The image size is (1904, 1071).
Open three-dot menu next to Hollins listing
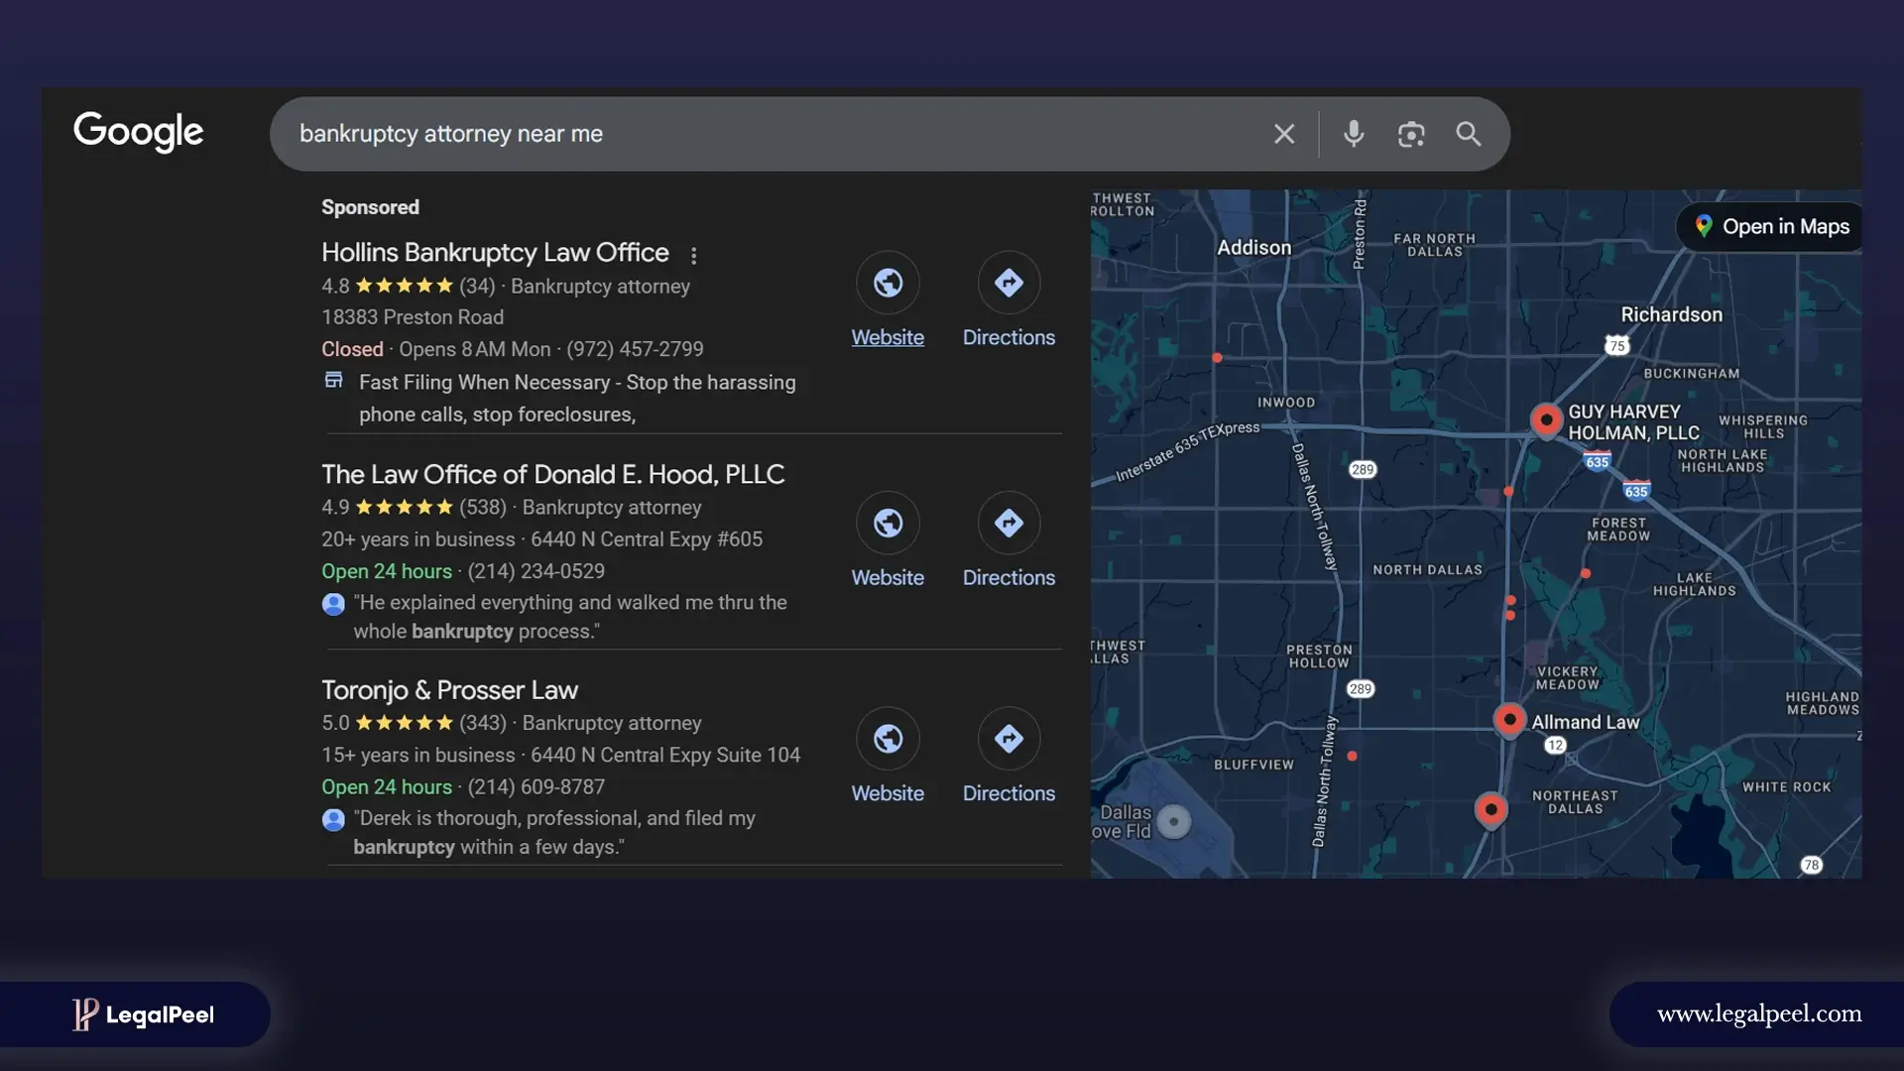pyautogui.click(x=694, y=256)
